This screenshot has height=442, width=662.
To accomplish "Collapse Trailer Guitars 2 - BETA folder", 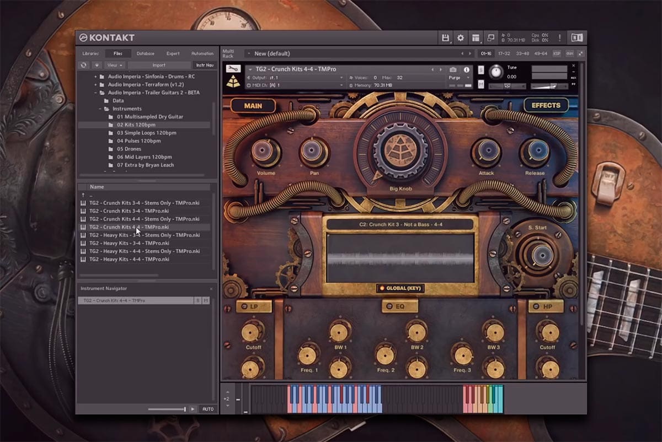I will pos(95,93).
